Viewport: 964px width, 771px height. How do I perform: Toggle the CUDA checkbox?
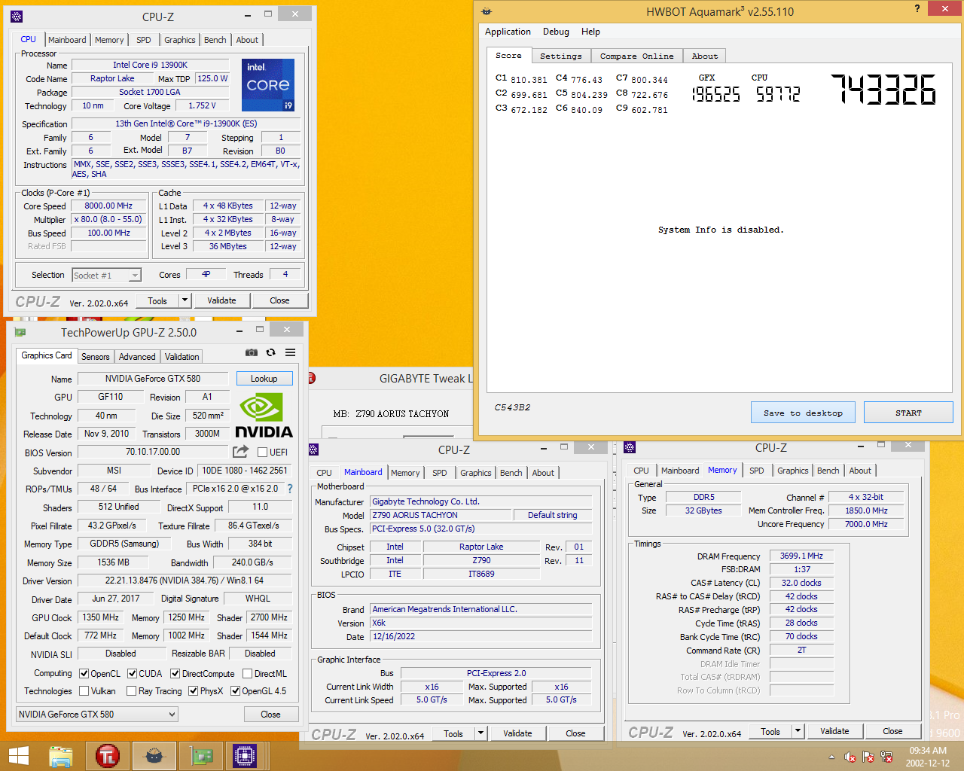[132, 673]
